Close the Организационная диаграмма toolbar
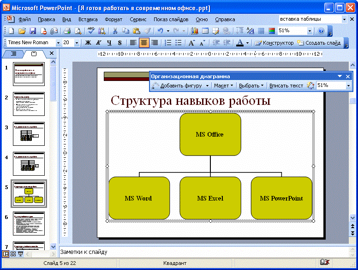This screenshot has width=358, height=270. pos(348,76)
